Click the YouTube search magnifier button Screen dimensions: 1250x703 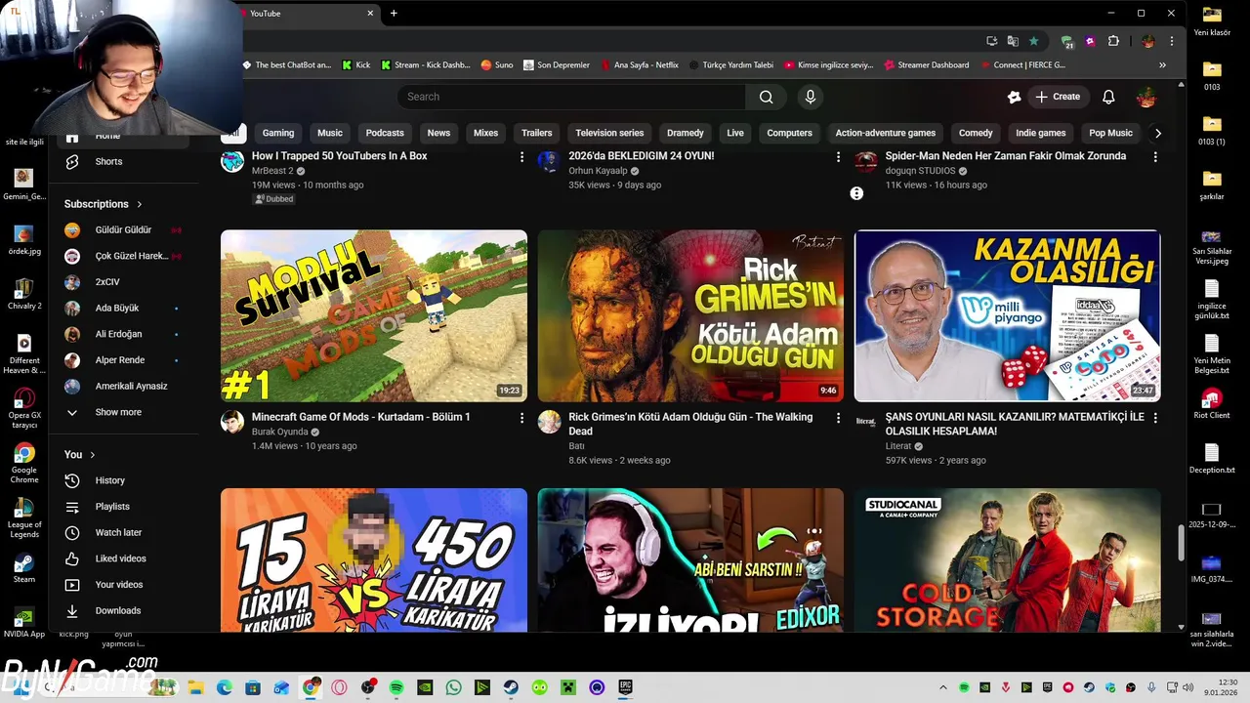tap(766, 97)
